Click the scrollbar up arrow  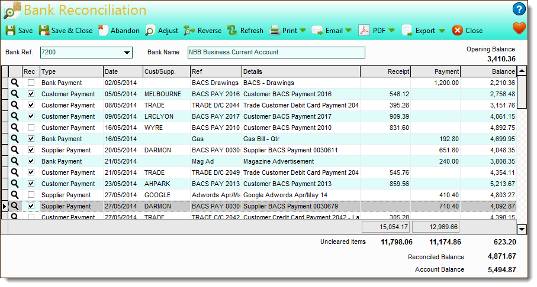[522, 71]
